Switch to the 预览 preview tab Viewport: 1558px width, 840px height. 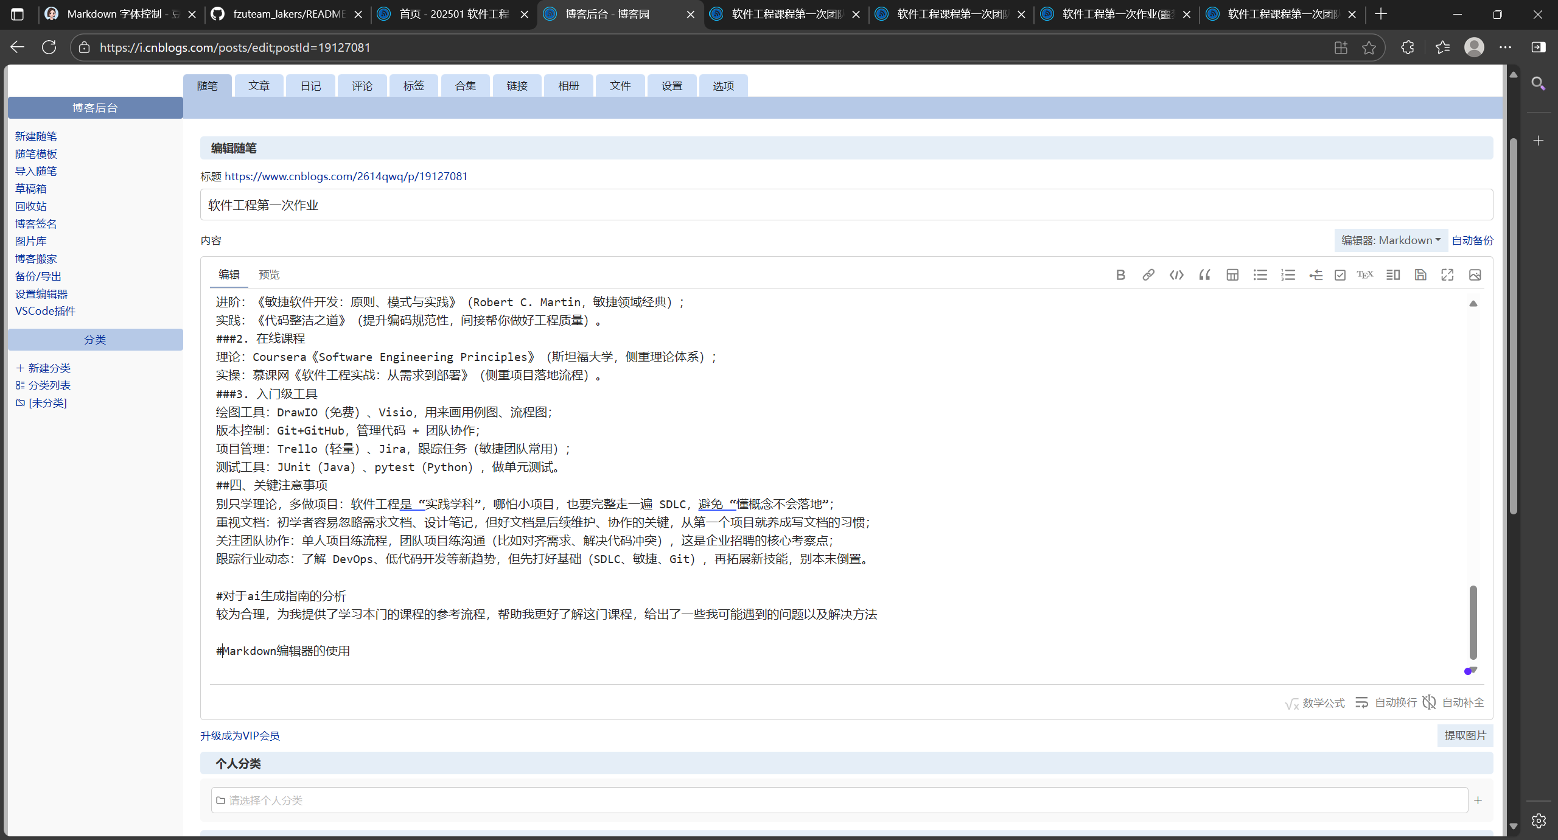tap(269, 275)
